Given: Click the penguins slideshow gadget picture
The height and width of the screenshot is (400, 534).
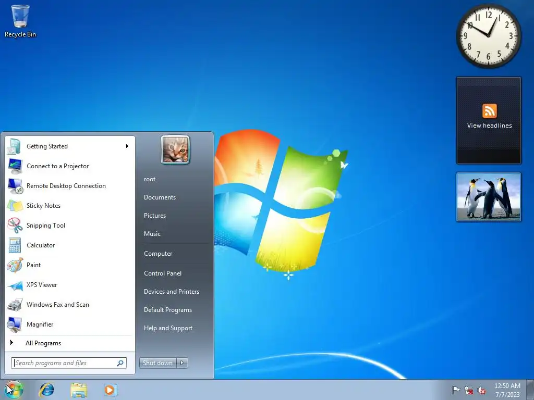Looking at the screenshot, I should click(488, 197).
